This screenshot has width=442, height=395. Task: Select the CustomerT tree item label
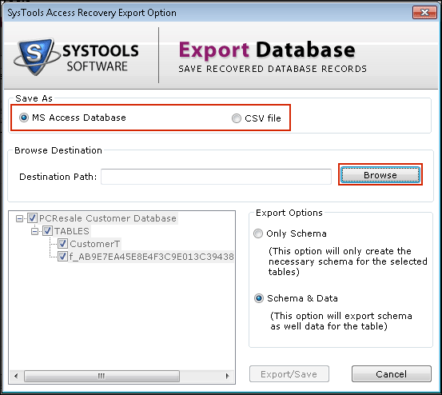click(94, 244)
